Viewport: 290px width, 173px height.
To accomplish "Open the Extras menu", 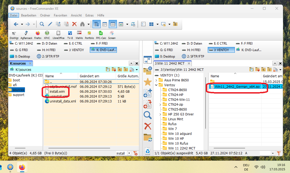I will click(x=89, y=15).
